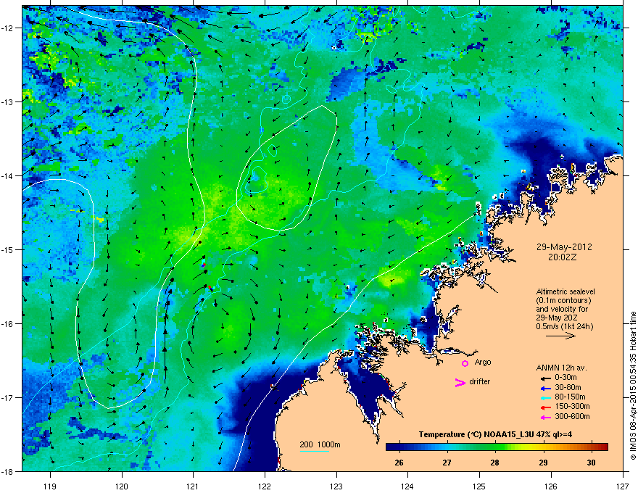Click the longitude label 121
The image size is (638, 493).
(194, 486)
